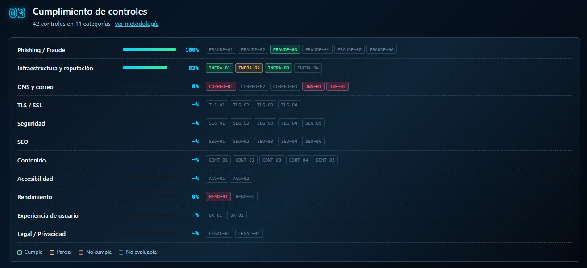This screenshot has width=587, height=268.
Task: Click the orange Parcial legend swatch
Action: 52,252
